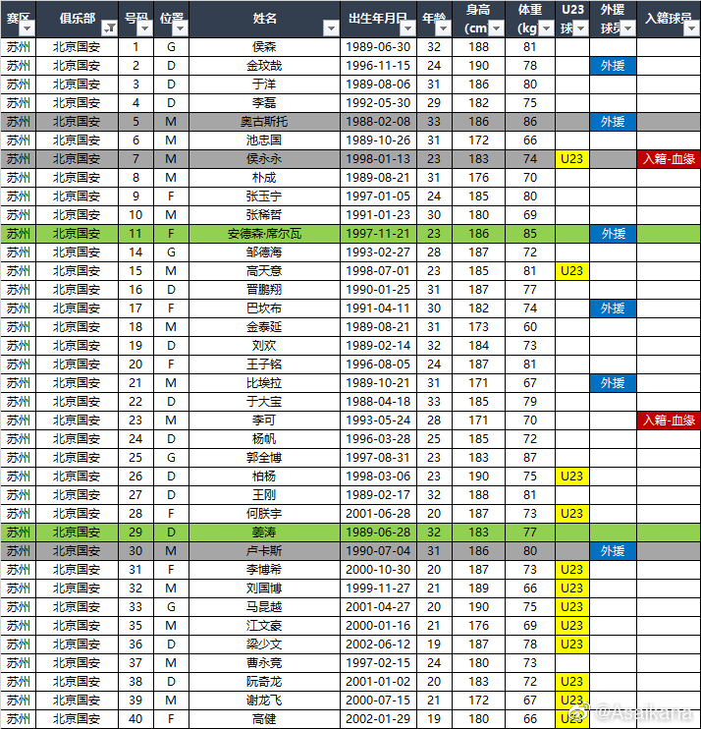Click the yellow U23 cell for 高天意
This screenshot has width=701, height=729.
coord(572,271)
